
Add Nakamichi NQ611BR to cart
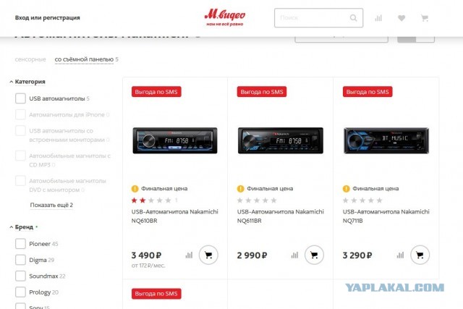(314, 255)
